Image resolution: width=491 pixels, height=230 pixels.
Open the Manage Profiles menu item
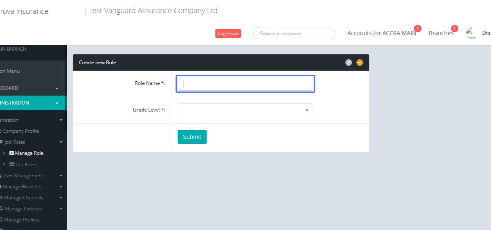(x=21, y=220)
